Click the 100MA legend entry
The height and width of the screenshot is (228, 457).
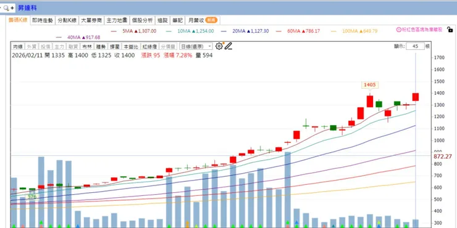point(354,31)
